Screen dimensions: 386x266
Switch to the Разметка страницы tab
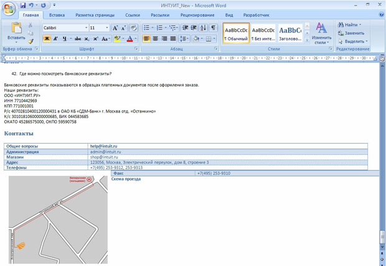click(x=95, y=15)
